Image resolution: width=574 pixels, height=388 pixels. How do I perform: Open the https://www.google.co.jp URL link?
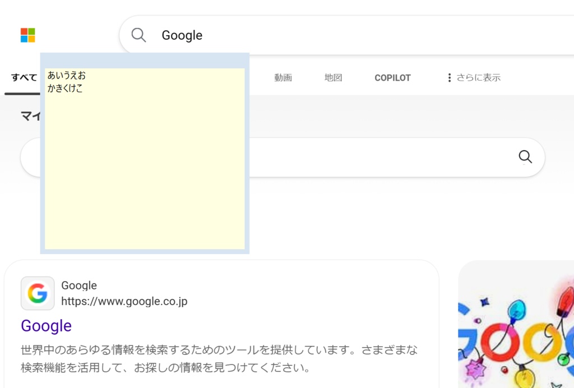124,301
